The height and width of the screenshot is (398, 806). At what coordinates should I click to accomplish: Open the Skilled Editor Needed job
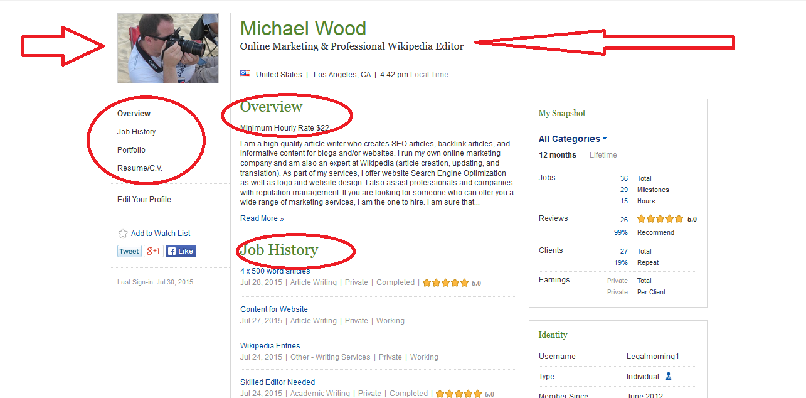coord(277,382)
